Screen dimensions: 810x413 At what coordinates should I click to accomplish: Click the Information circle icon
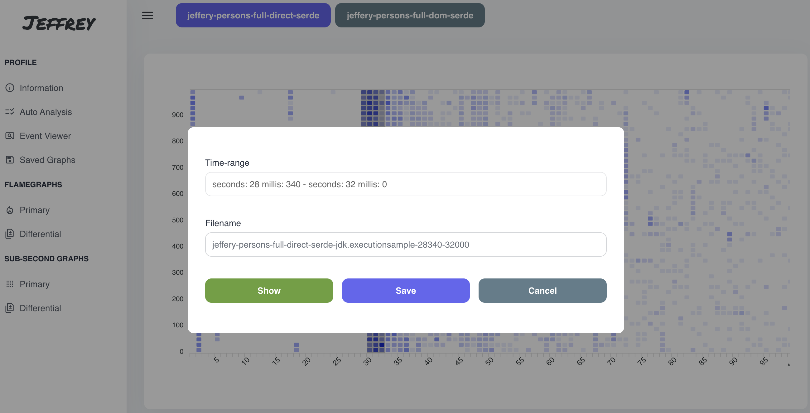tap(10, 88)
